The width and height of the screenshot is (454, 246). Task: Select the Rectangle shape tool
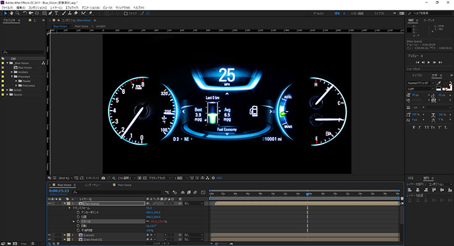44,14
